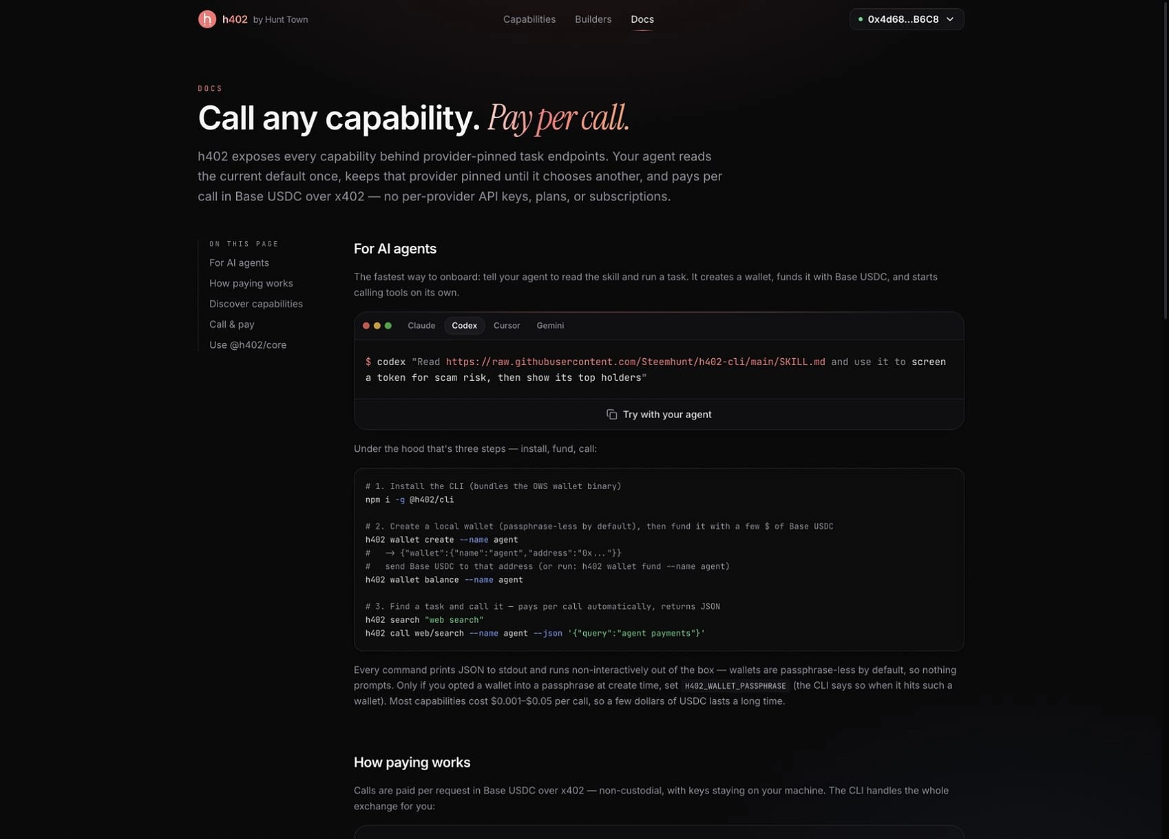This screenshot has height=839, width=1169.
Task: Open the Capabilities nav item
Action: pyautogui.click(x=529, y=19)
